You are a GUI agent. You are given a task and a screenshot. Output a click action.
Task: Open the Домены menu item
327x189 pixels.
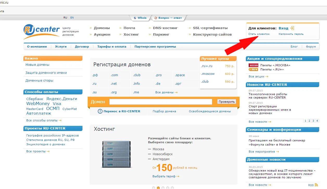(x=102, y=28)
